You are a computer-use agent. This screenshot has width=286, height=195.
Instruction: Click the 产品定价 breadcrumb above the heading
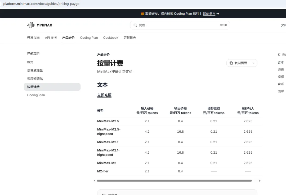point(104,55)
